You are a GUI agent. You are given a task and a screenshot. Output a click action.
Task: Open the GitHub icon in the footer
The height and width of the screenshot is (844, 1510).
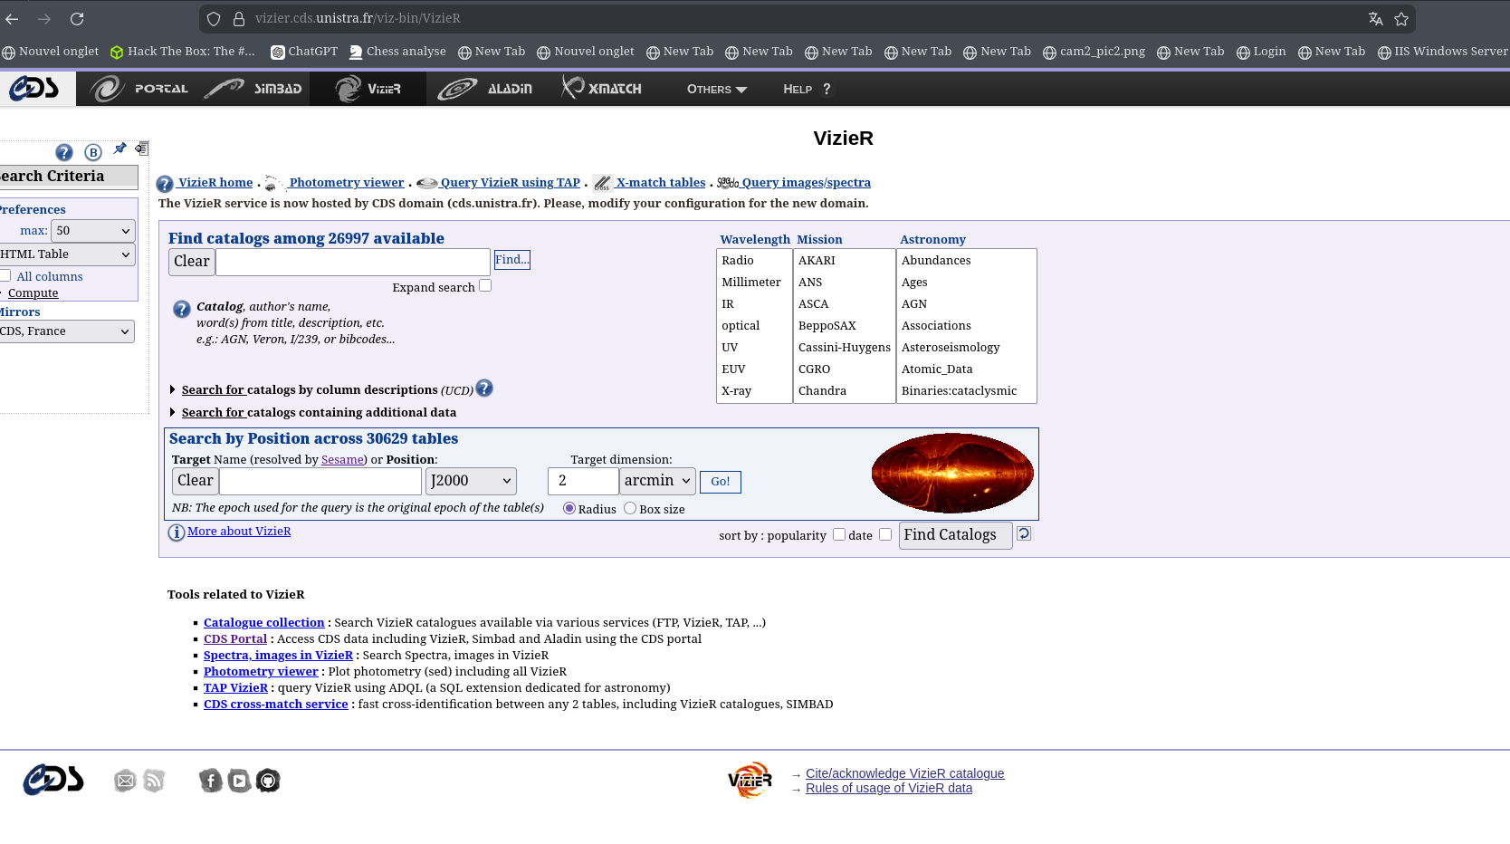[x=268, y=781]
